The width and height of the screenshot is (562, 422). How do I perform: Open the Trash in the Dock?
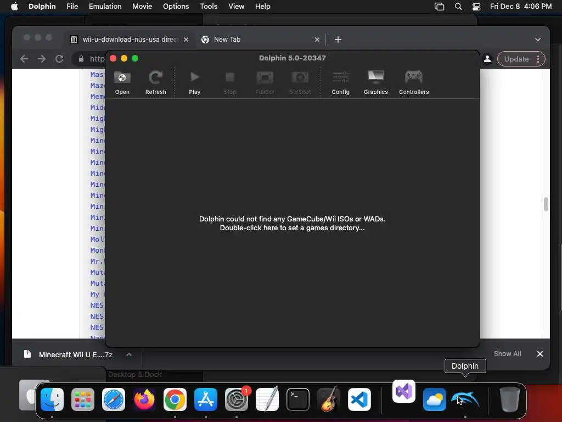pos(510,399)
